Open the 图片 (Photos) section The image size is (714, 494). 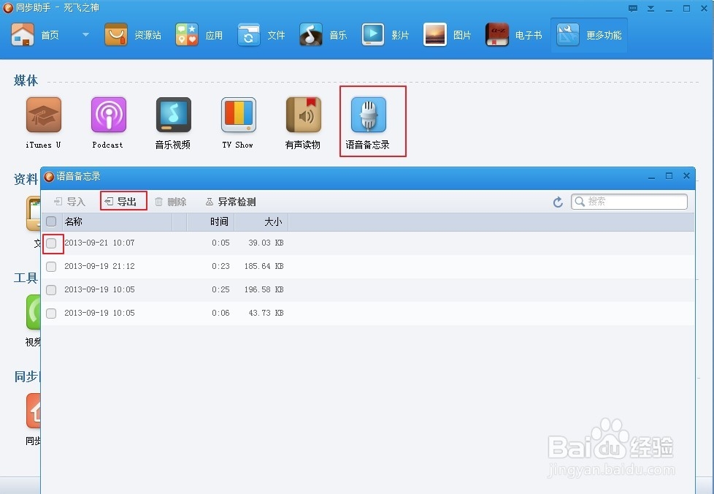[x=447, y=34]
